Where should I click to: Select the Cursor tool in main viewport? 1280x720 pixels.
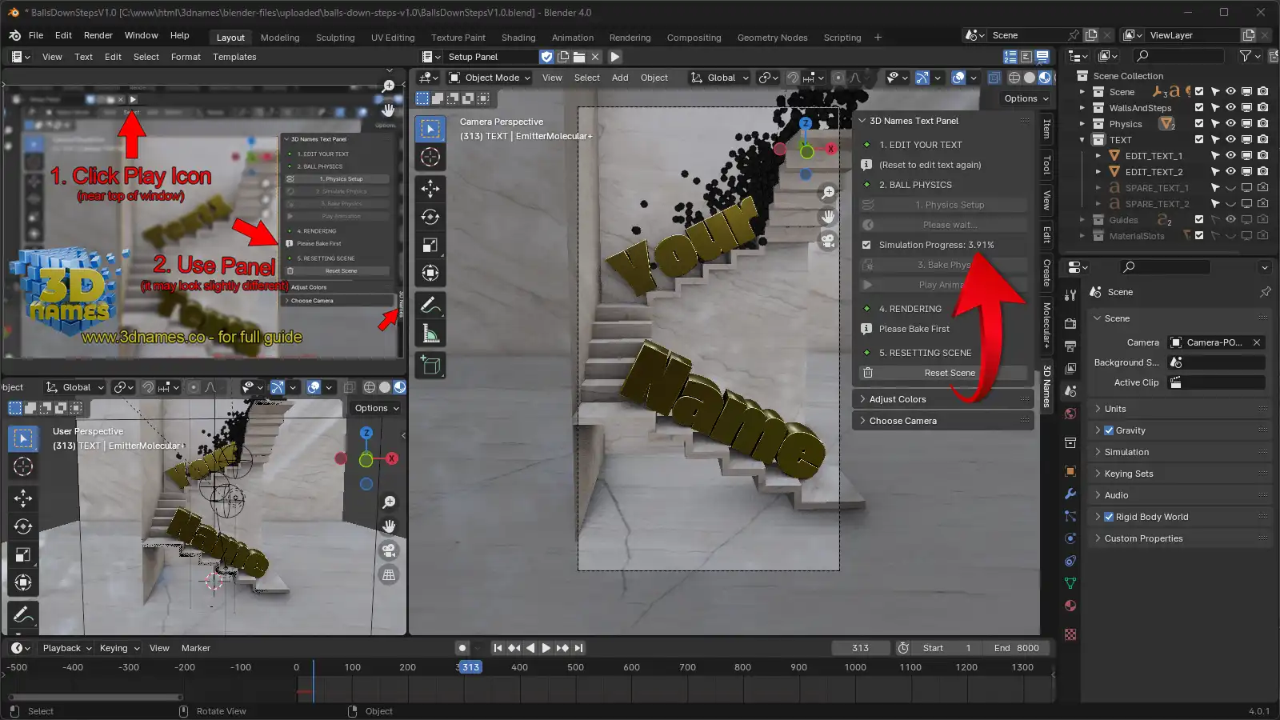coord(430,157)
